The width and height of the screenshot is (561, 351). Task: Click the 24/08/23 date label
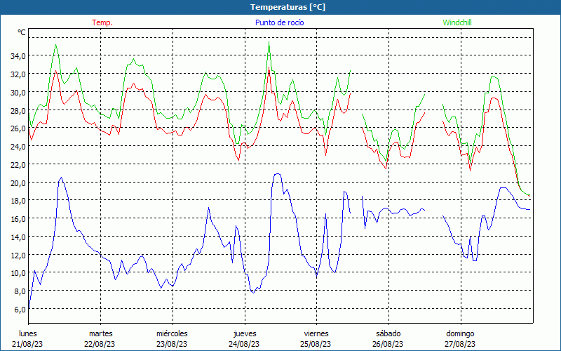coord(244,344)
